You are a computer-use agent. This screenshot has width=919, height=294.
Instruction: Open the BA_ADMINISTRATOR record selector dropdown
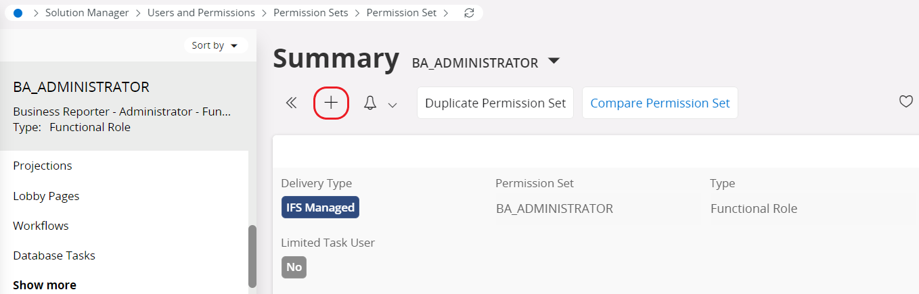[x=554, y=61]
